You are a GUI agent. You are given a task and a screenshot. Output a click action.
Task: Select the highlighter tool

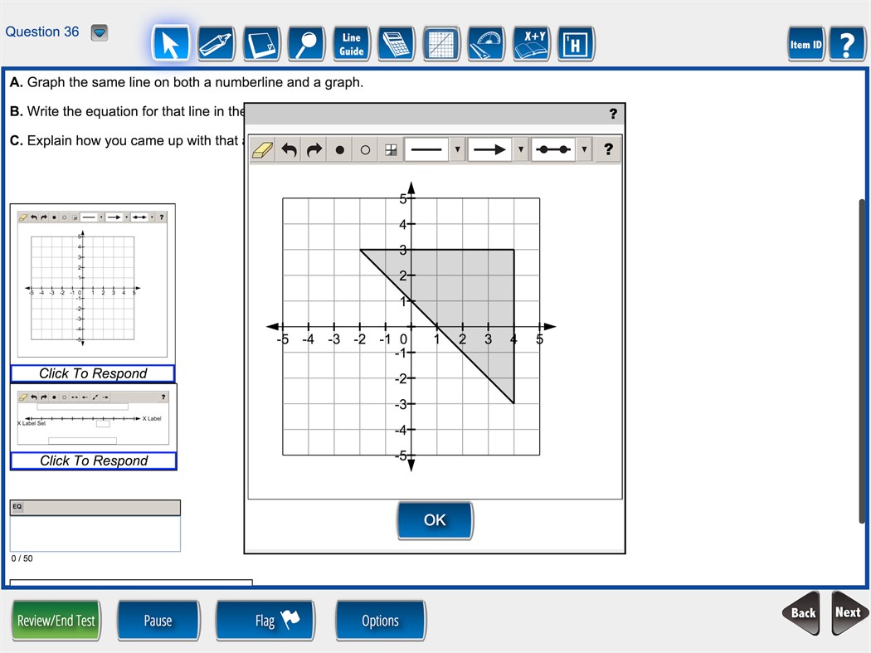(216, 43)
